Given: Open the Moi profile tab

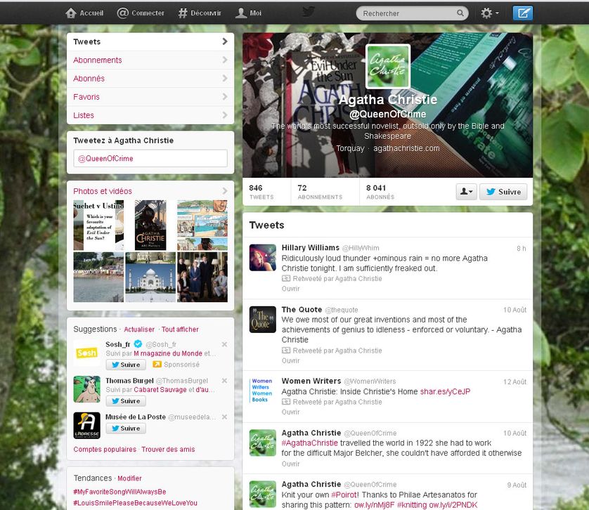Looking at the screenshot, I should (x=248, y=13).
